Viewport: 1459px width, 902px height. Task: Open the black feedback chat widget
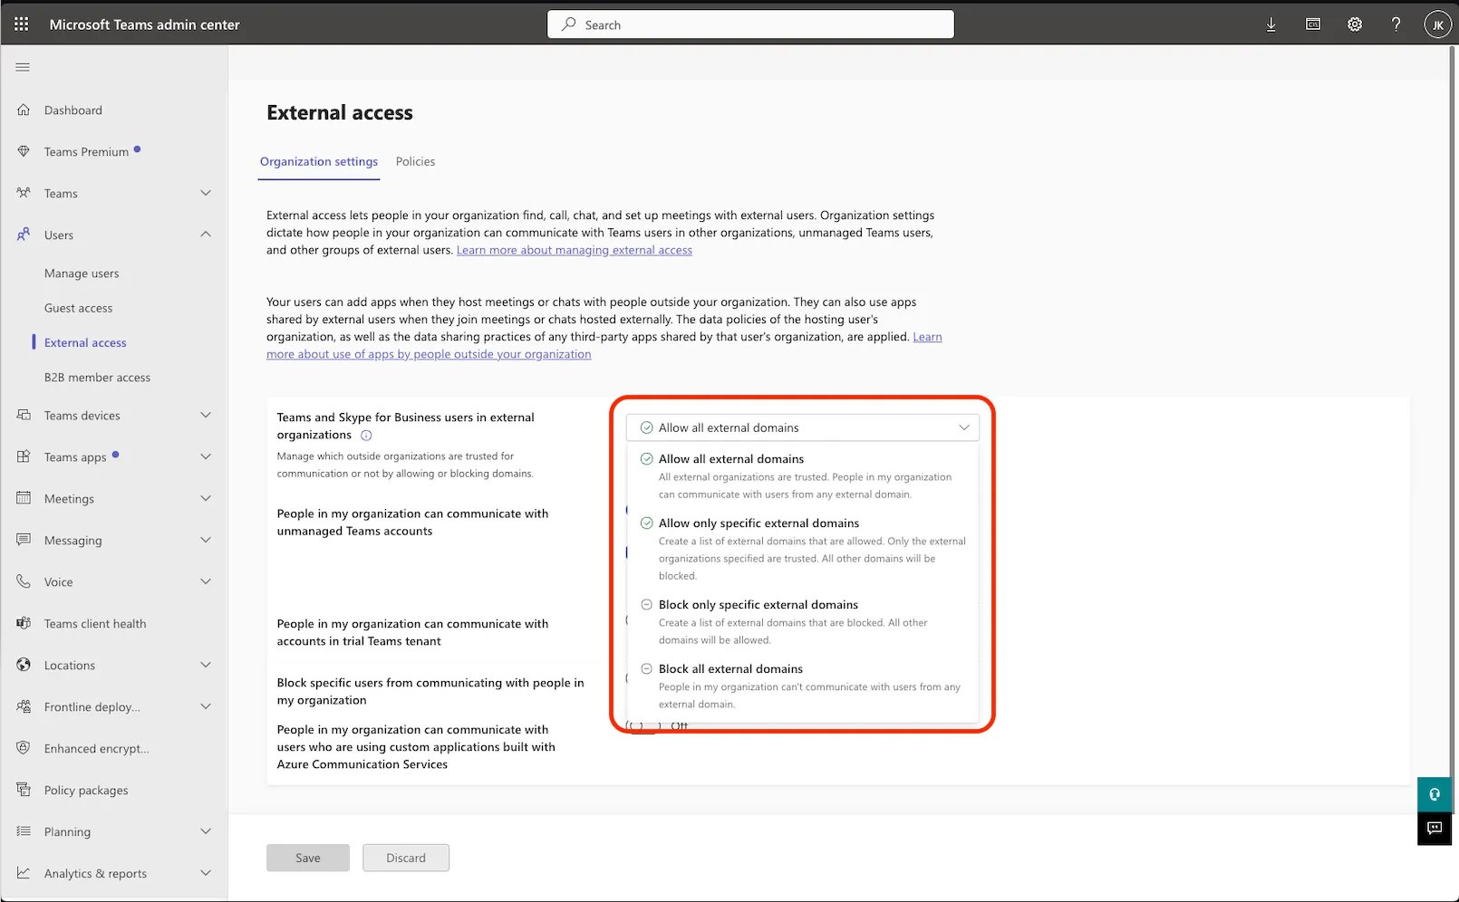coord(1435,828)
